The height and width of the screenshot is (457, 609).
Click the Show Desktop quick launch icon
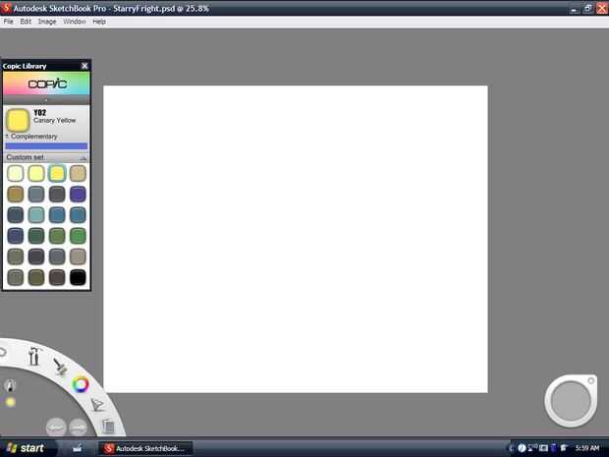tap(77, 448)
